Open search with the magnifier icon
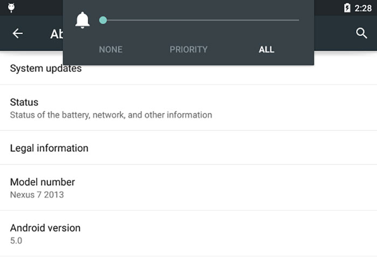The width and height of the screenshot is (377, 259). point(361,33)
